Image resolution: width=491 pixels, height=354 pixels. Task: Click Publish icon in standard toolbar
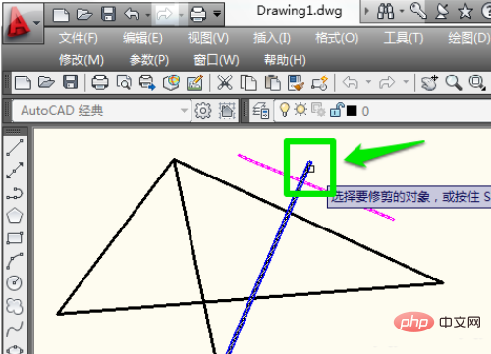(x=147, y=82)
